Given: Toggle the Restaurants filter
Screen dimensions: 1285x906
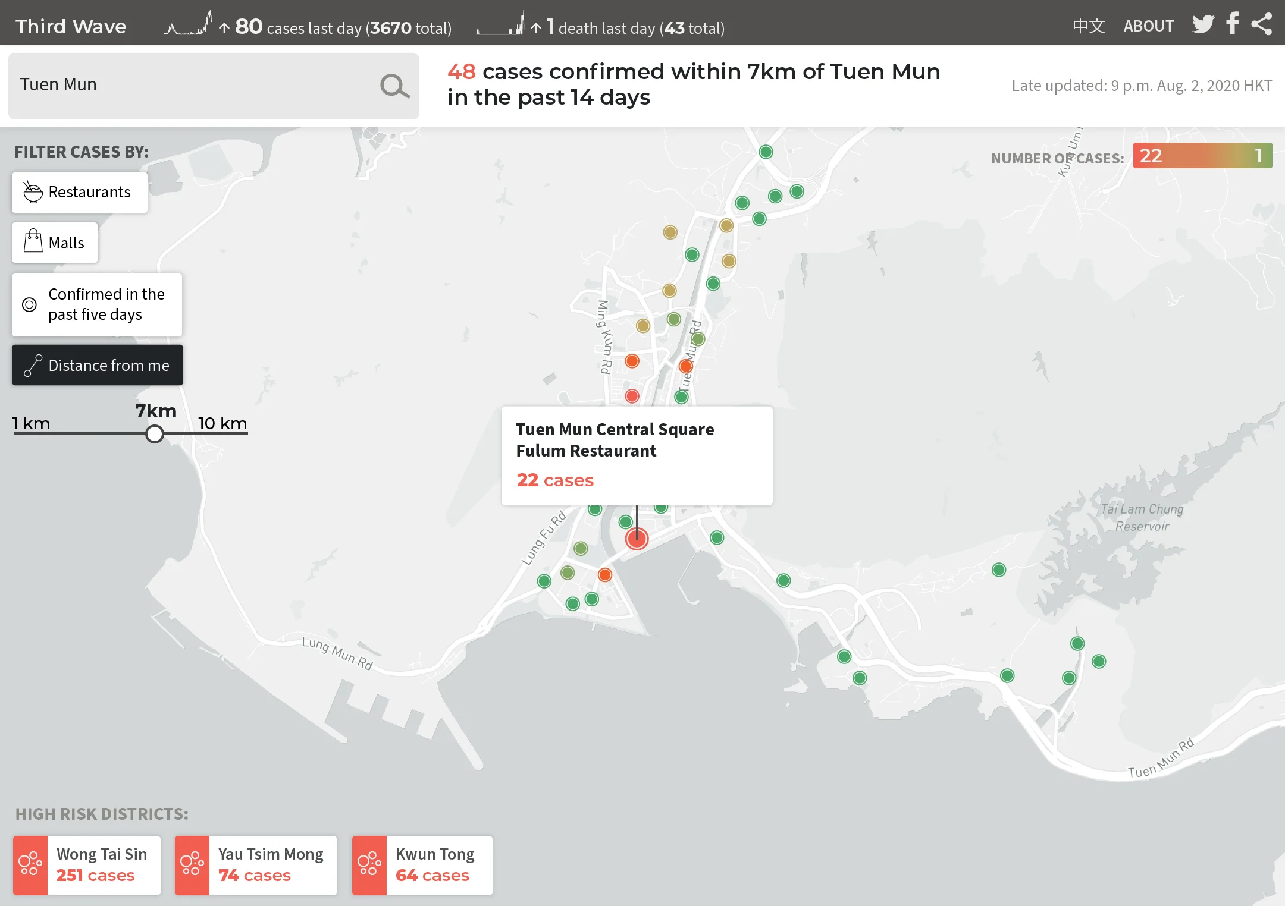Looking at the screenshot, I should (x=80, y=193).
